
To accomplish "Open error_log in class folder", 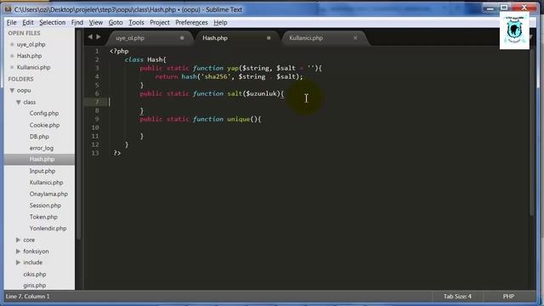I will (x=42, y=148).
